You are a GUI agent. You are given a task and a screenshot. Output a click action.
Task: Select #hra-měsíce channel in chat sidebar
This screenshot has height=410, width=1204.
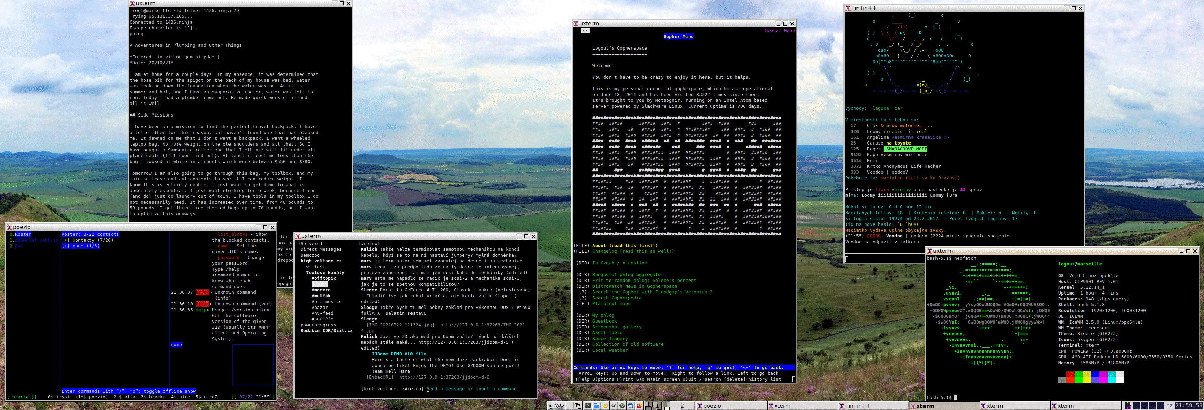coord(327,302)
